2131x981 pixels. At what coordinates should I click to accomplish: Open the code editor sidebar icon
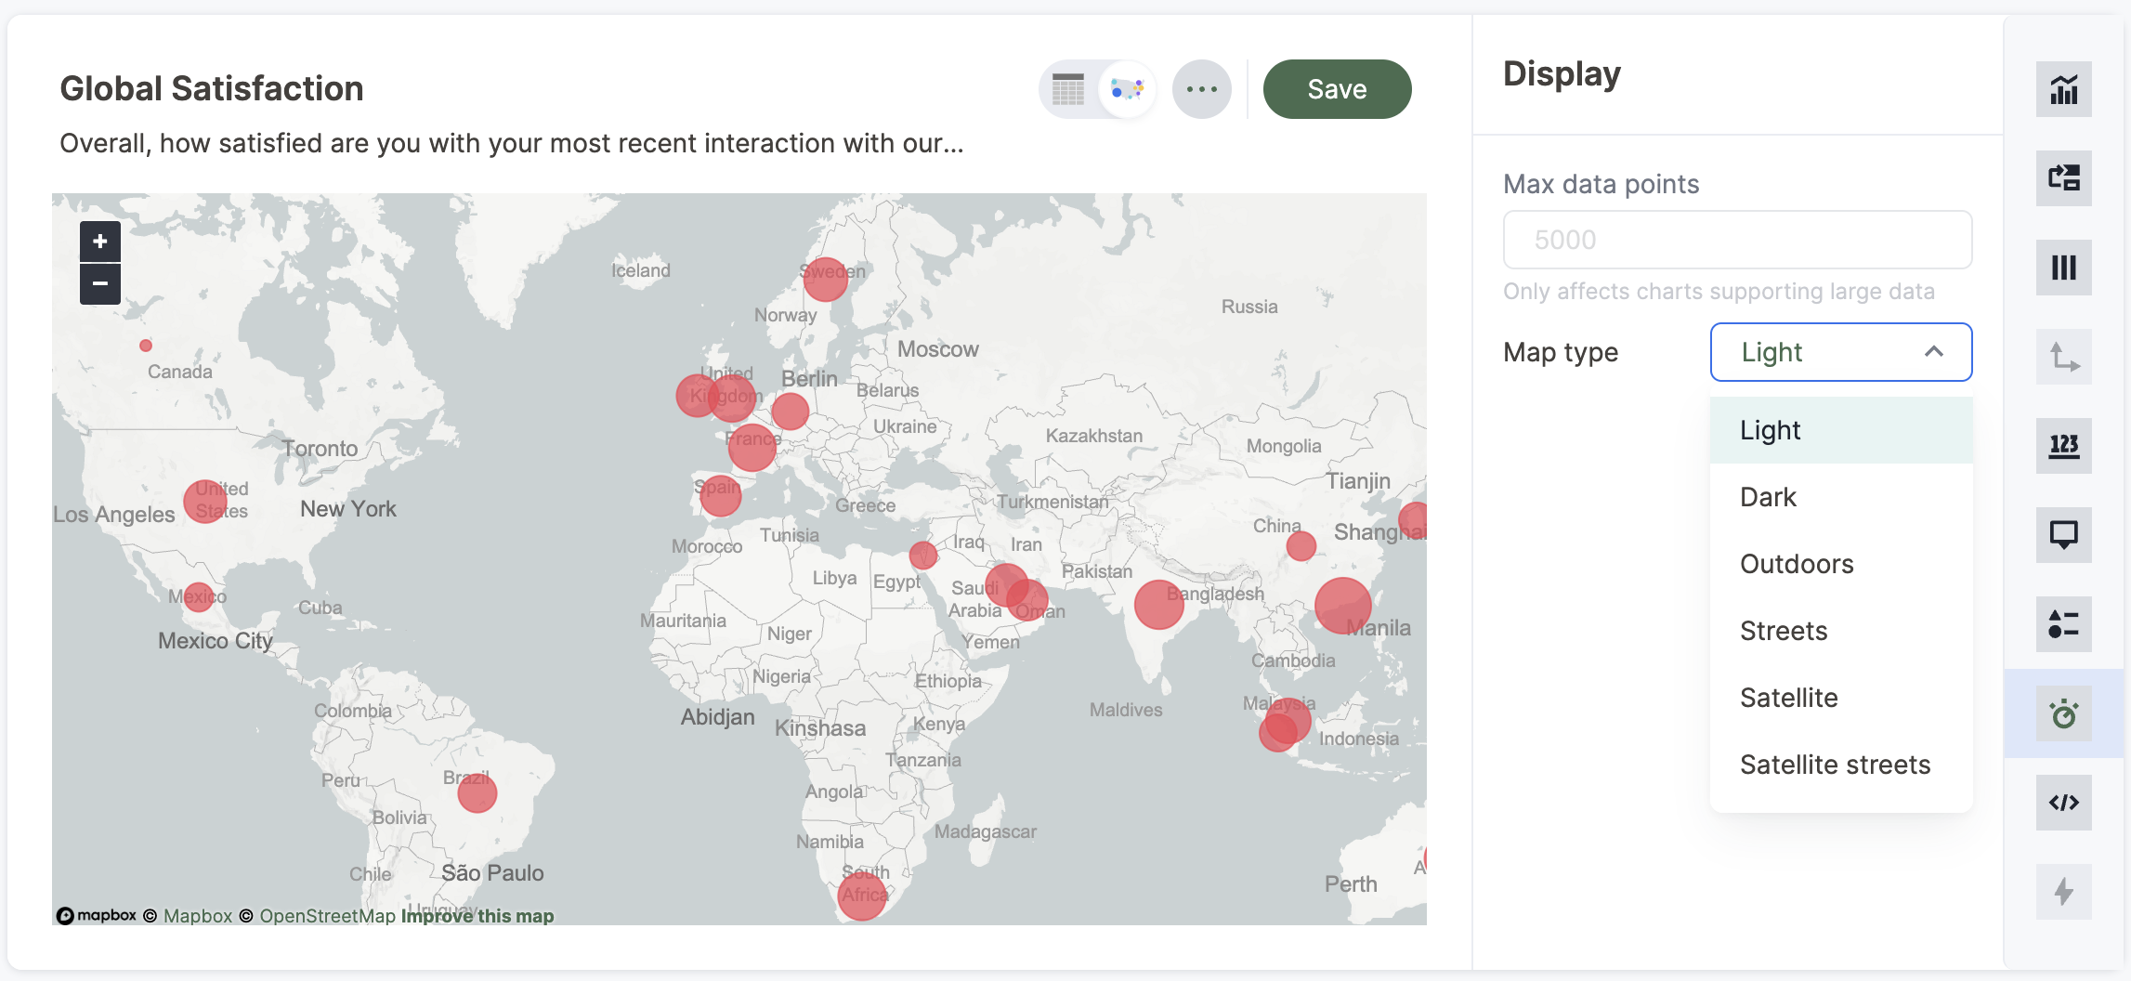pos(2063,803)
